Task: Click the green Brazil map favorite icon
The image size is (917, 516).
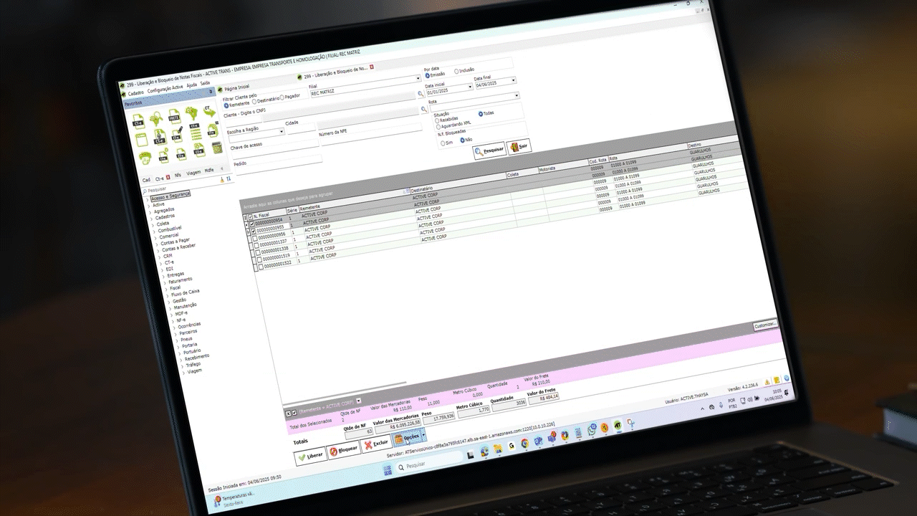Action: click(x=191, y=113)
